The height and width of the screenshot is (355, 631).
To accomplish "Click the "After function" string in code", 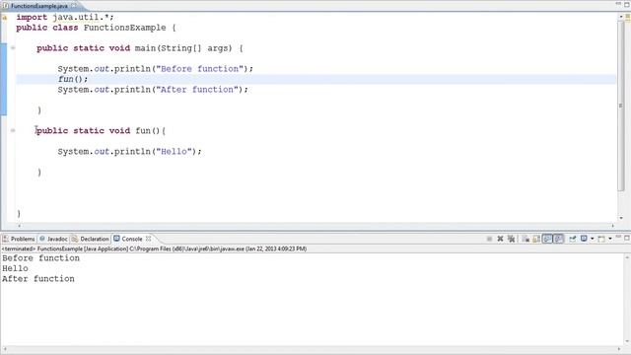I will pos(197,90).
